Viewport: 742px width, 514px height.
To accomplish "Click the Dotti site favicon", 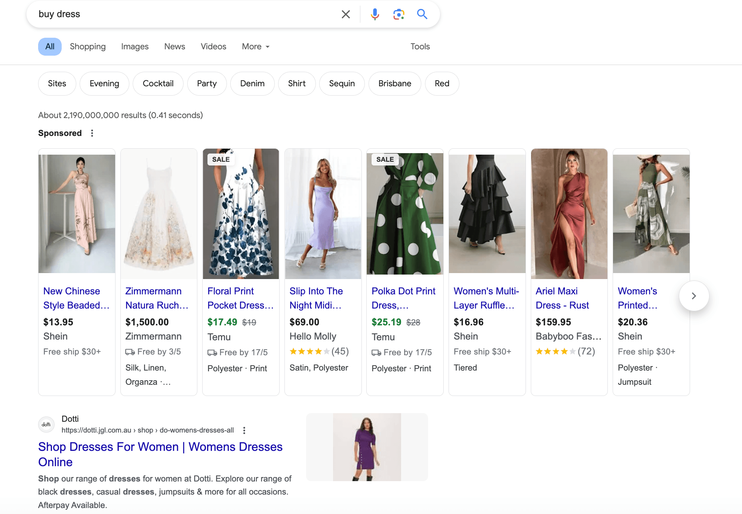I will pos(46,424).
